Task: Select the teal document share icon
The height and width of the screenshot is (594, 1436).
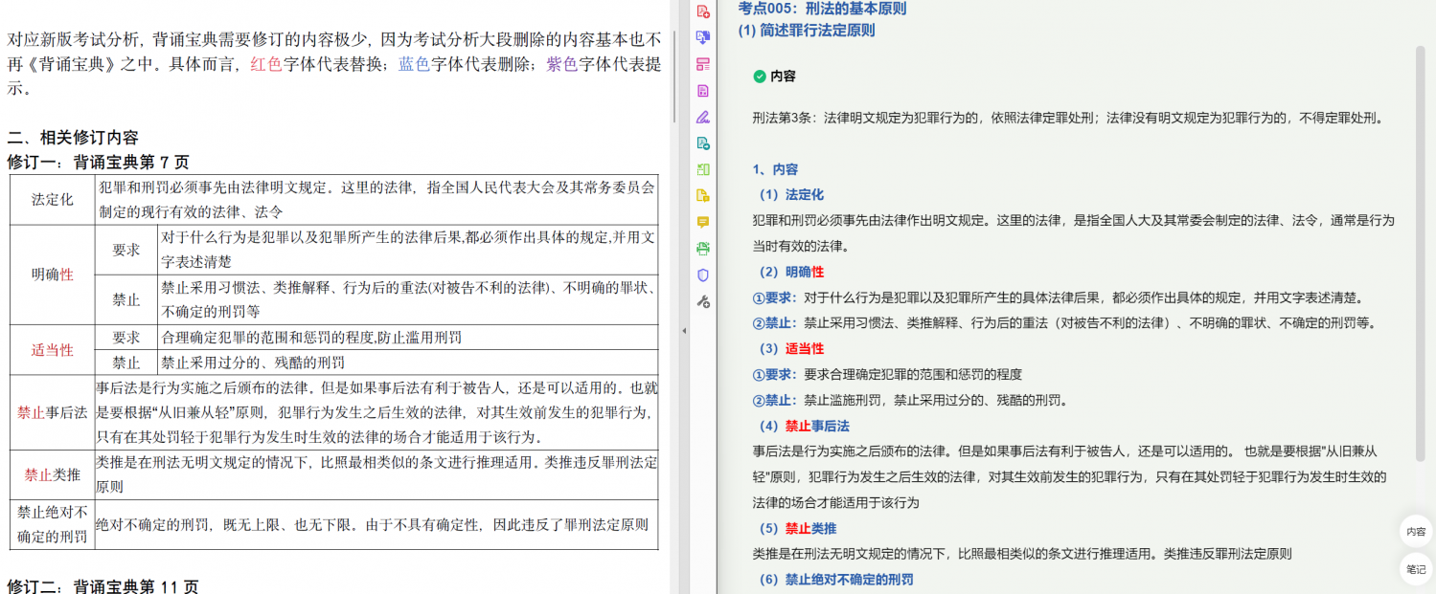Action: point(703,143)
